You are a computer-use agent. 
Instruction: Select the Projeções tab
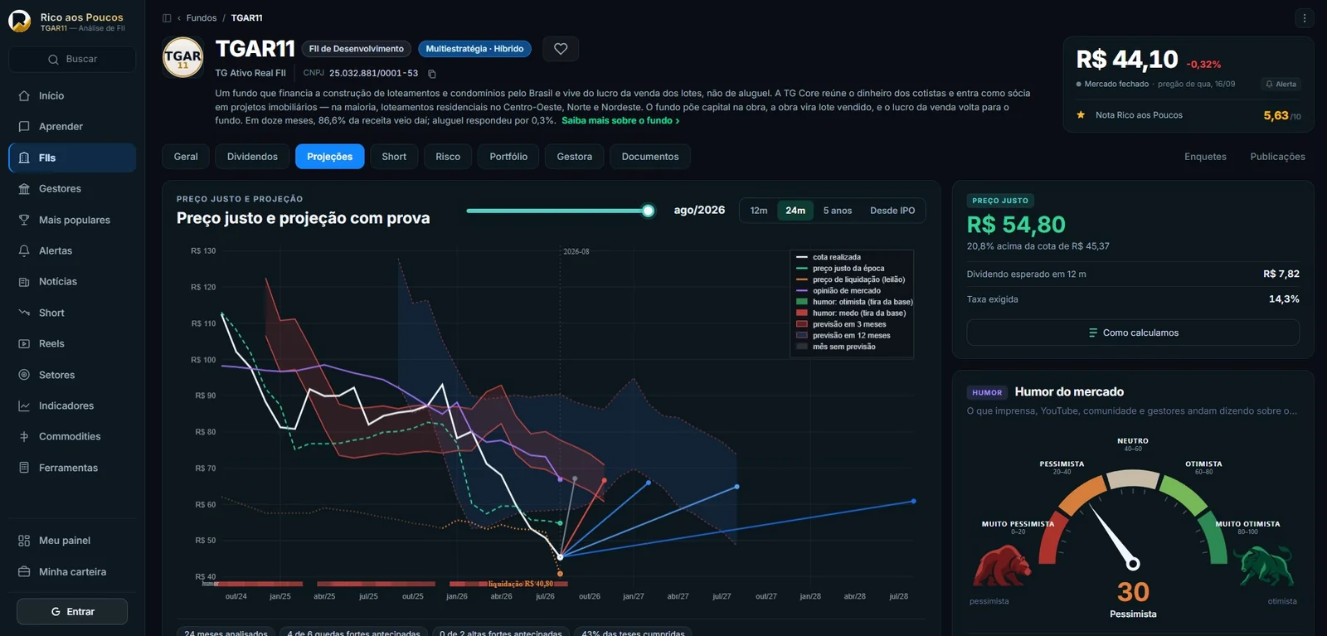(x=330, y=157)
